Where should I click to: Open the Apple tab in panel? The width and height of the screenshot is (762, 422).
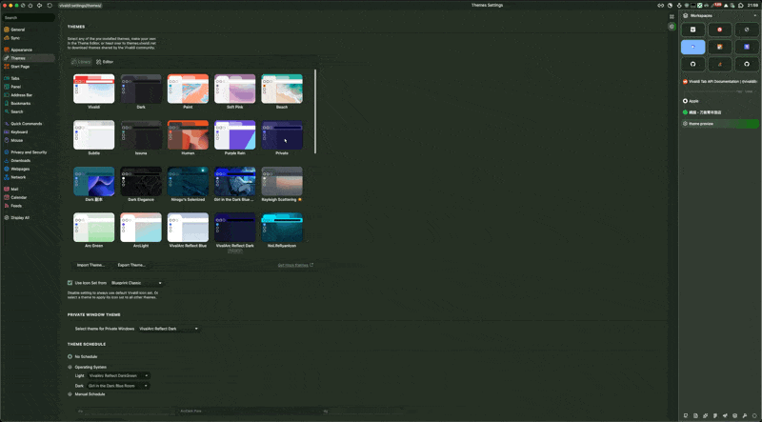720,101
